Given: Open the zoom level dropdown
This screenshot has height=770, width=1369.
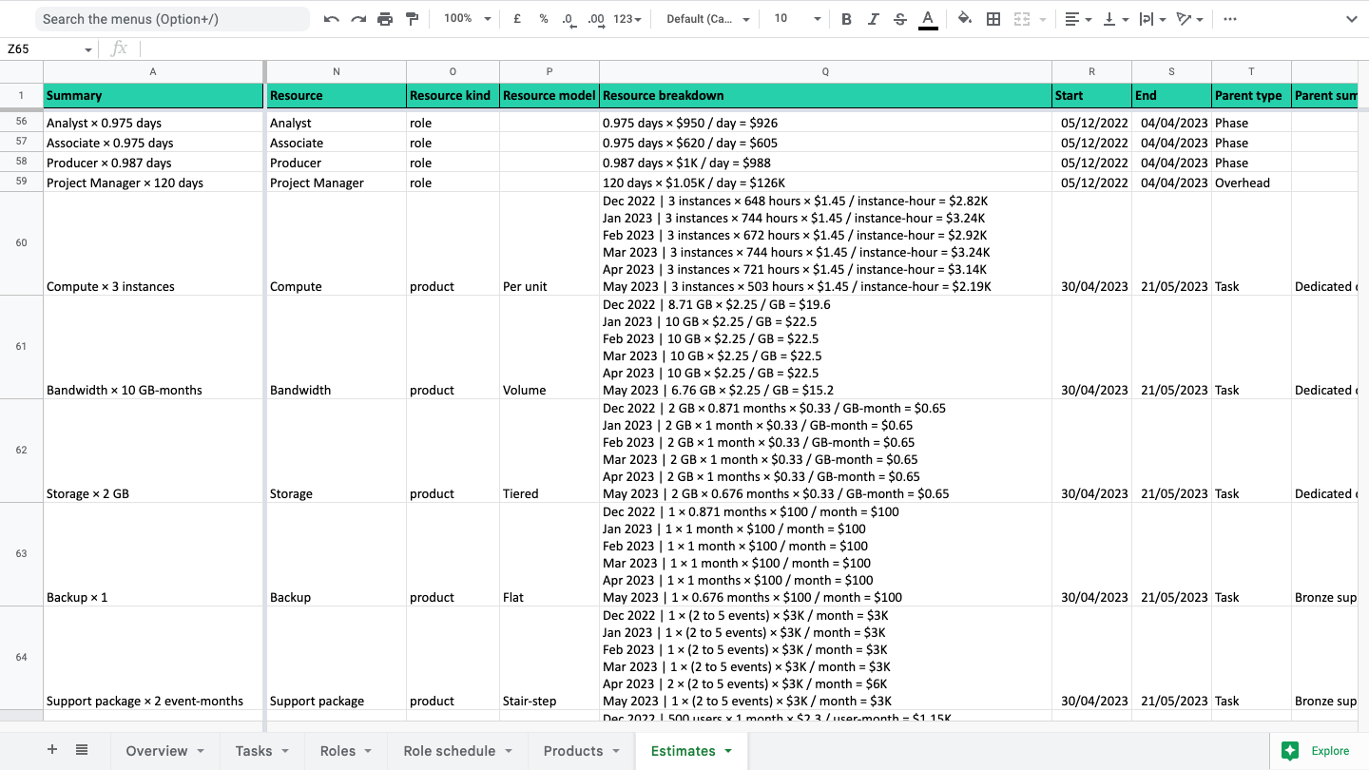Looking at the screenshot, I should (468, 19).
